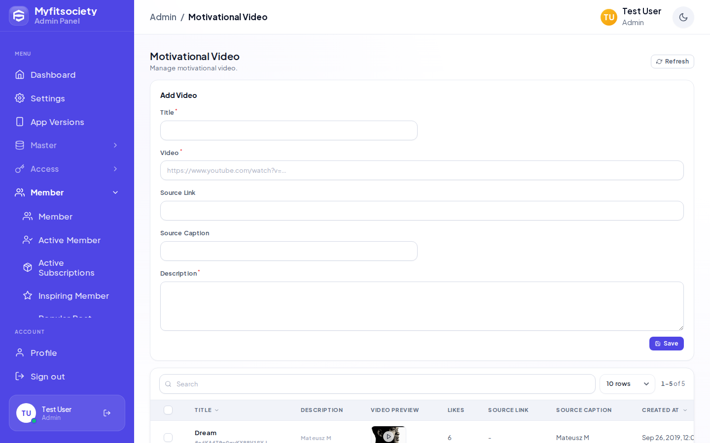The width and height of the screenshot is (710, 443).
Task: Open App Versions via the phone icon
Action: (20, 122)
